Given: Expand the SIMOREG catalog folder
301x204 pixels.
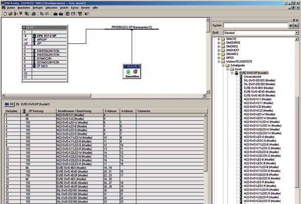Looking at the screenshot, I should coord(218,47).
